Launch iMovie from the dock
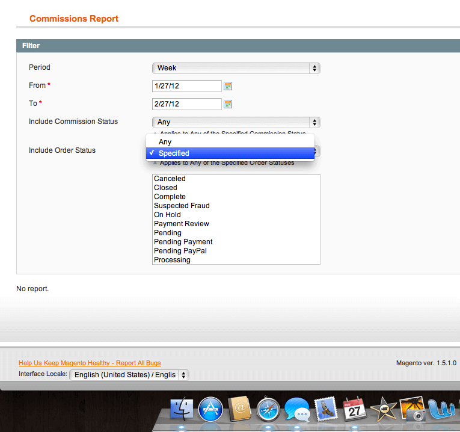 [x=382, y=410]
